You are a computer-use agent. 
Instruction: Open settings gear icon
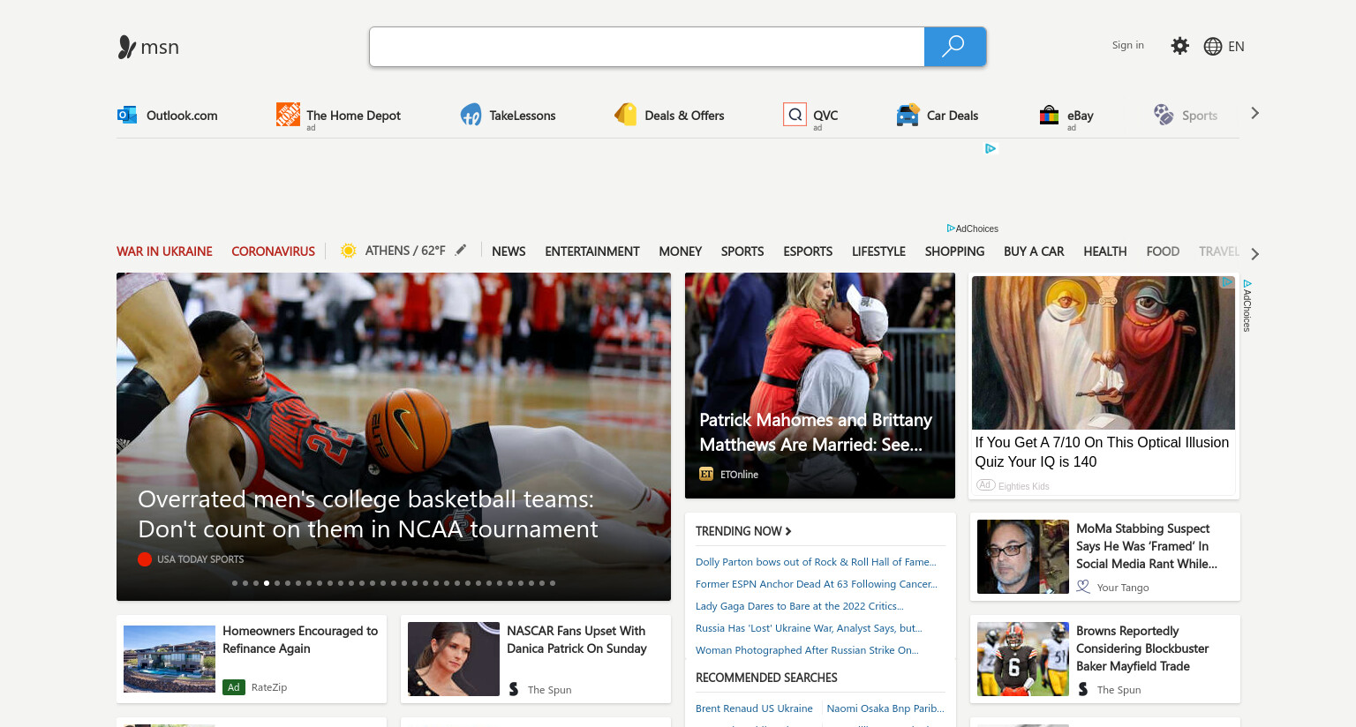(x=1179, y=46)
